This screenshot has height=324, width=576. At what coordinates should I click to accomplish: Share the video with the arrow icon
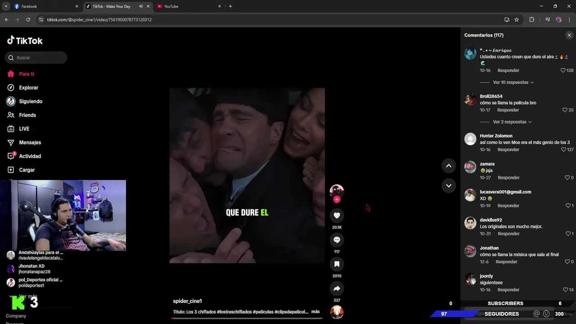tap(337, 288)
